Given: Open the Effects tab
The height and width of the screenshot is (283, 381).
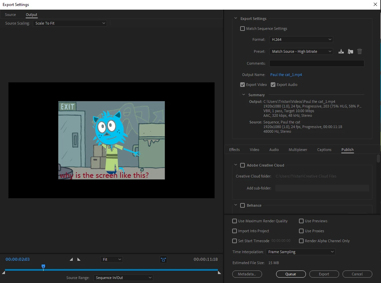Looking at the screenshot, I should [234, 150].
